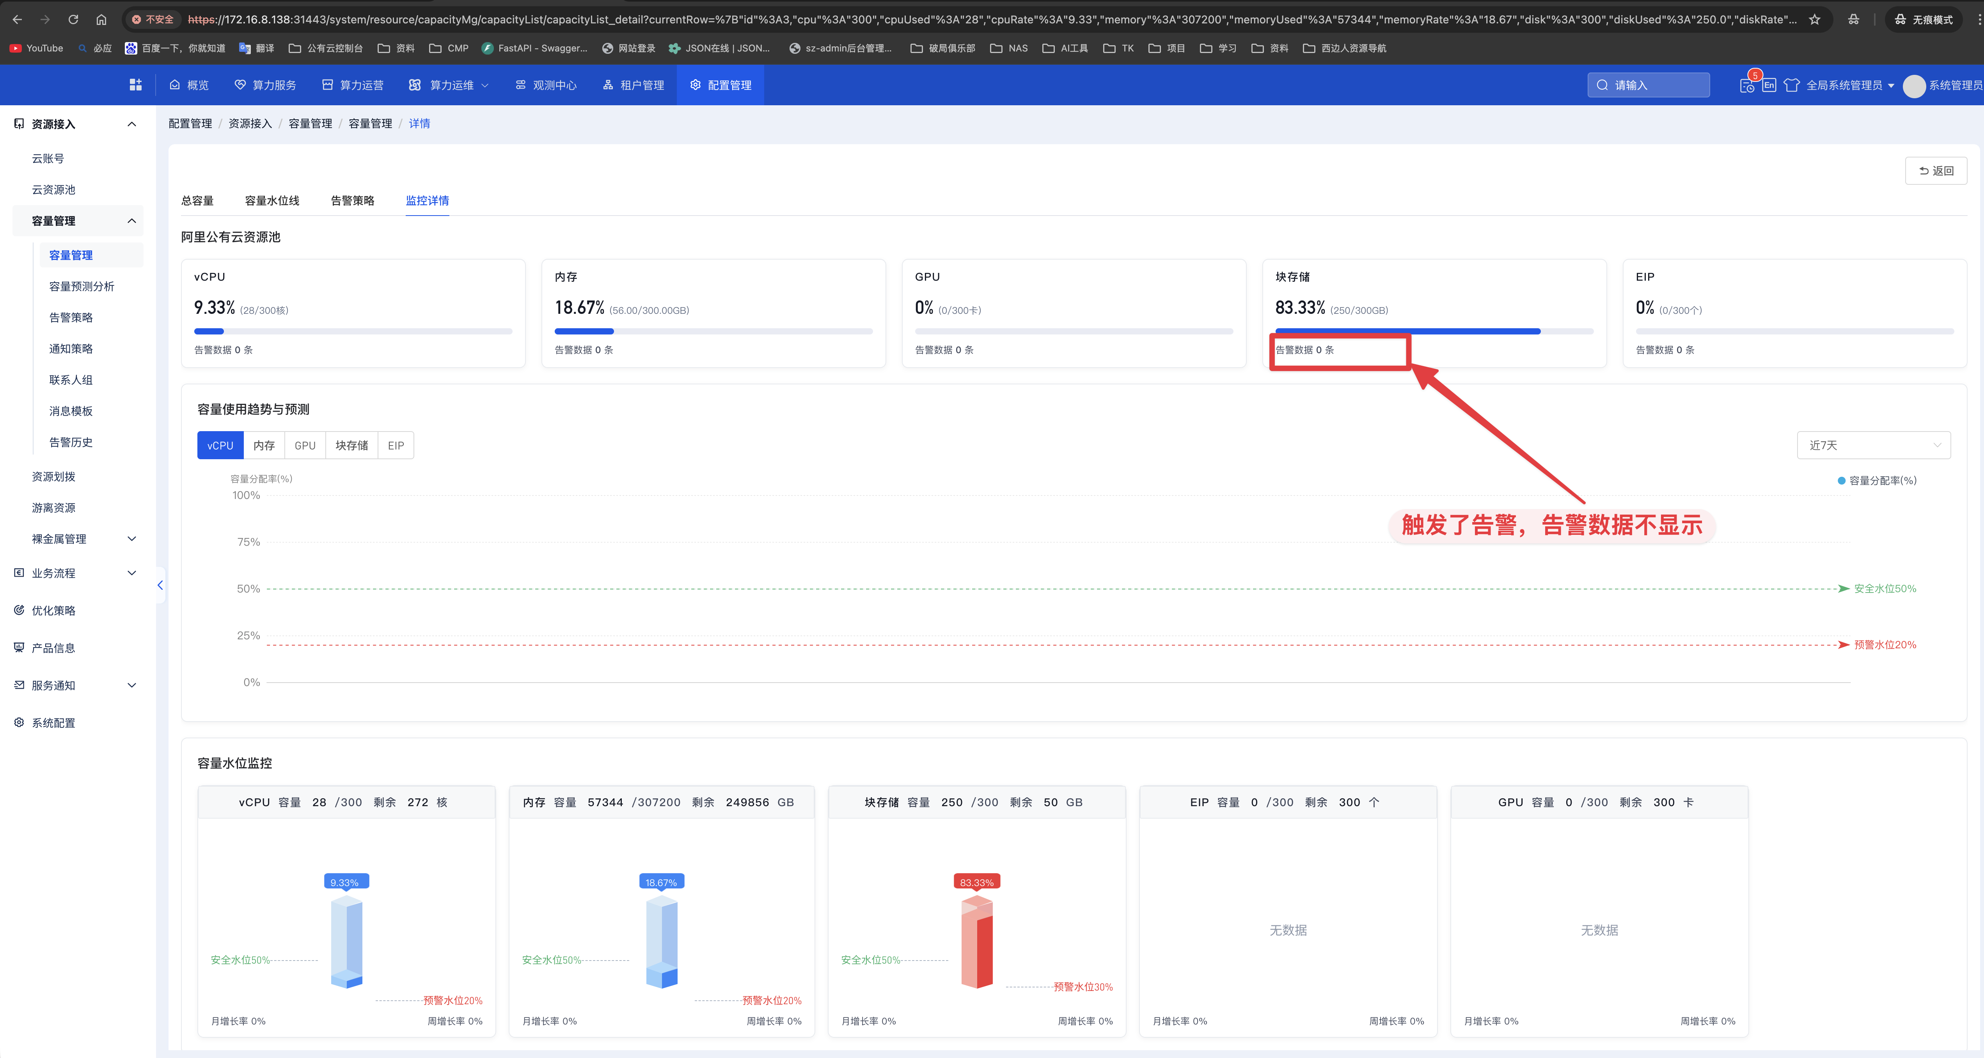Open the 近7天 time range dropdown
Image resolution: width=1984 pixels, height=1058 pixels.
pyautogui.click(x=1873, y=446)
